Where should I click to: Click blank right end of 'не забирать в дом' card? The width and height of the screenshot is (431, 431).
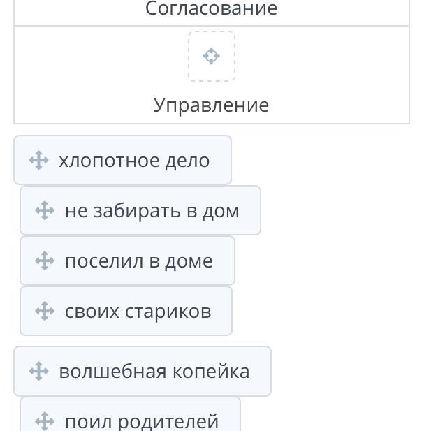(250, 211)
